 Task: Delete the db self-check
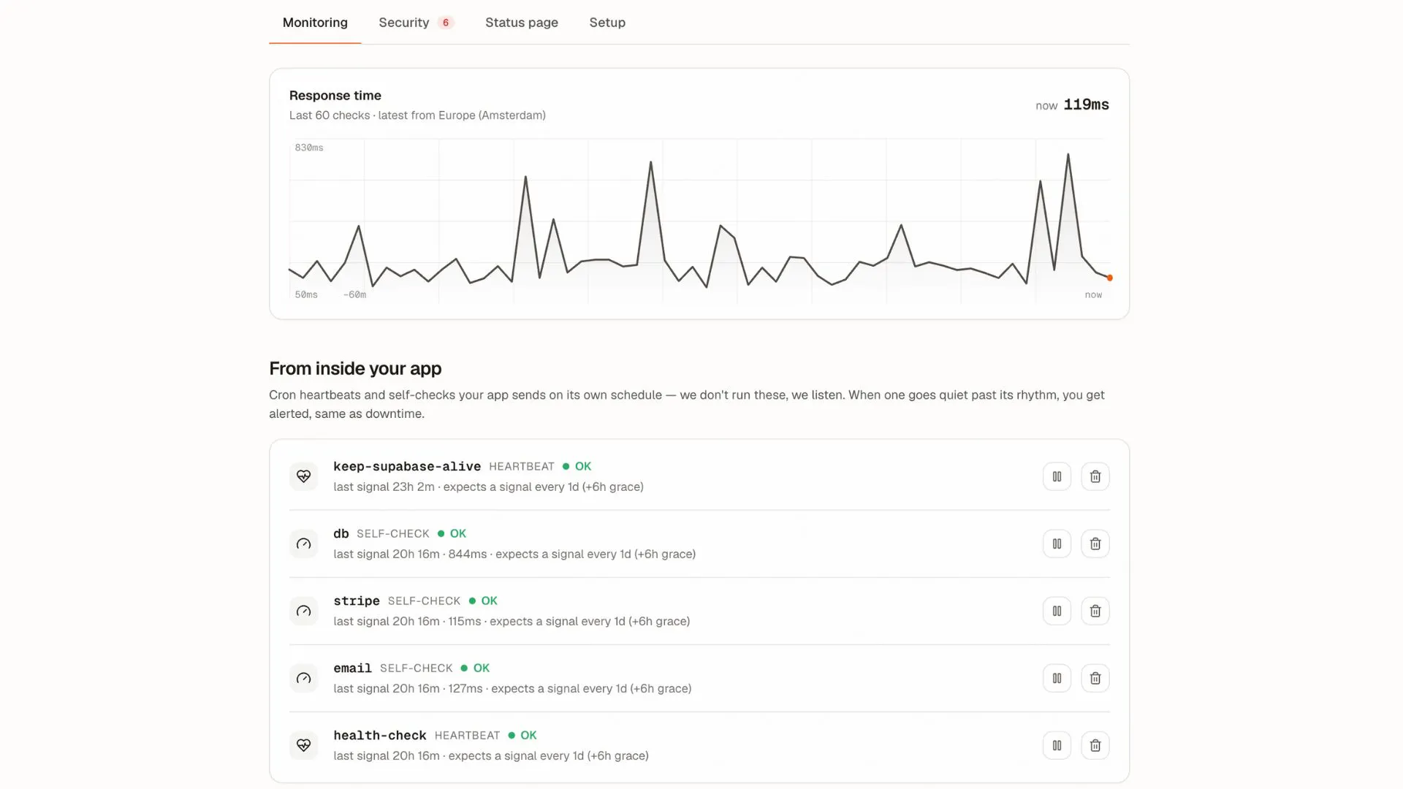1095,544
